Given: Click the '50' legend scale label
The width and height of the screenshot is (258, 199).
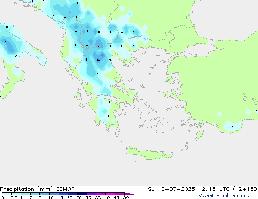Looking at the screenshot, I should click(126, 197).
